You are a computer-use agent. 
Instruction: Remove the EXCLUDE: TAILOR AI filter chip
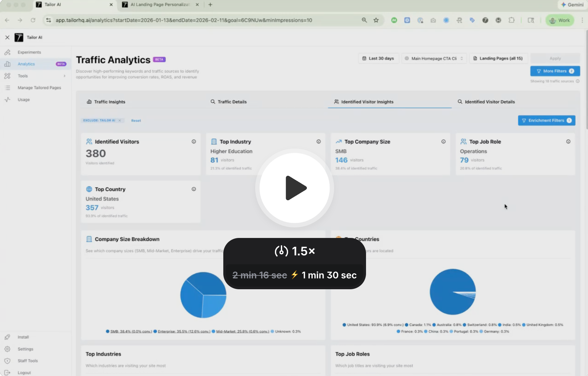pos(120,120)
